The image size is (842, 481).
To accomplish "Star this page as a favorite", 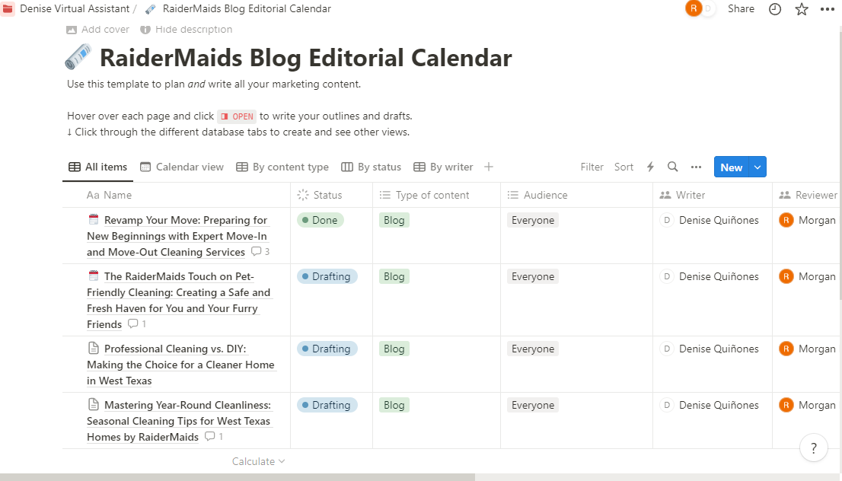I will pyautogui.click(x=802, y=9).
